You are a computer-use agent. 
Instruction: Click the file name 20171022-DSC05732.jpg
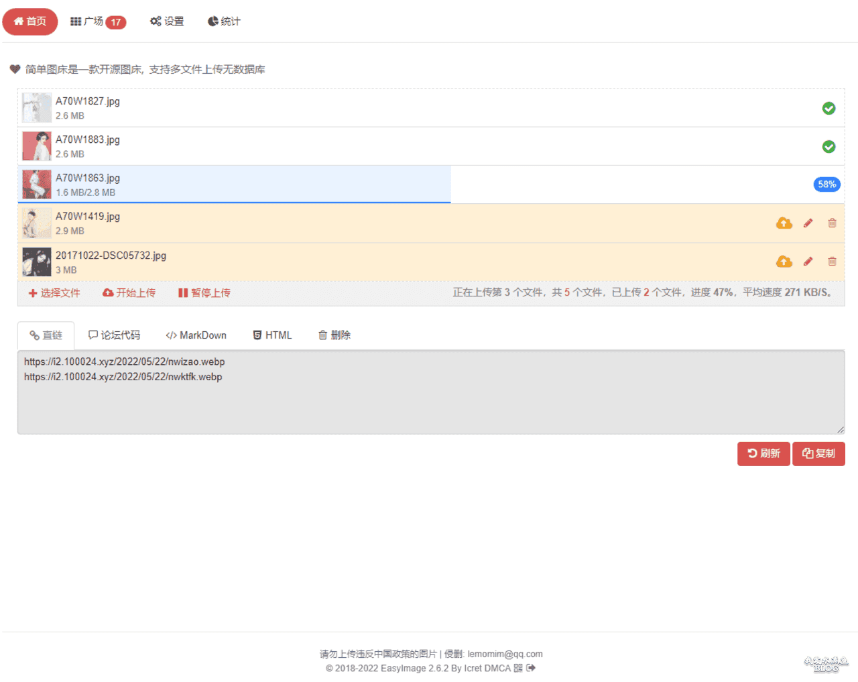[x=111, y=255]
